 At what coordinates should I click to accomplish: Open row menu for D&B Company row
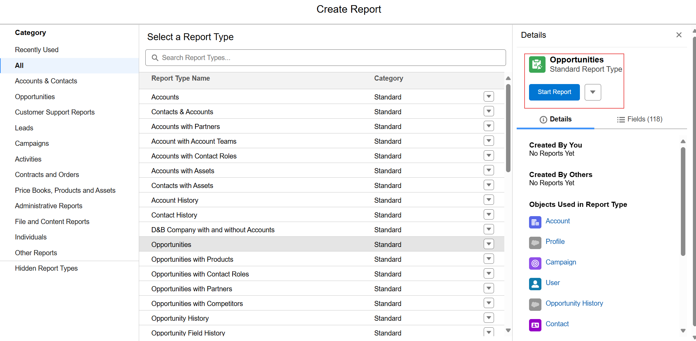[489, 230]
